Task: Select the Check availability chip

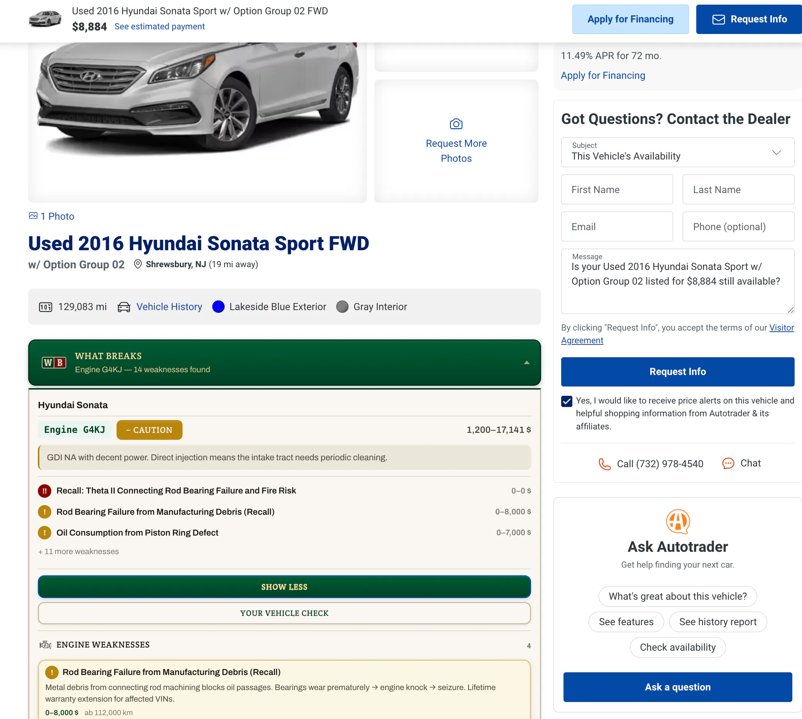Action: tap(678, 648)
